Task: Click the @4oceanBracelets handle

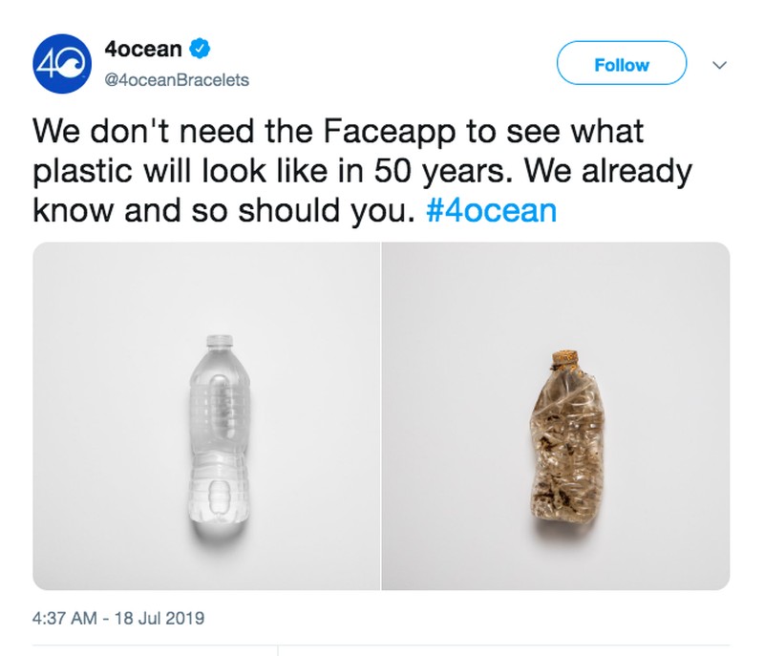Action: point(176,80)
